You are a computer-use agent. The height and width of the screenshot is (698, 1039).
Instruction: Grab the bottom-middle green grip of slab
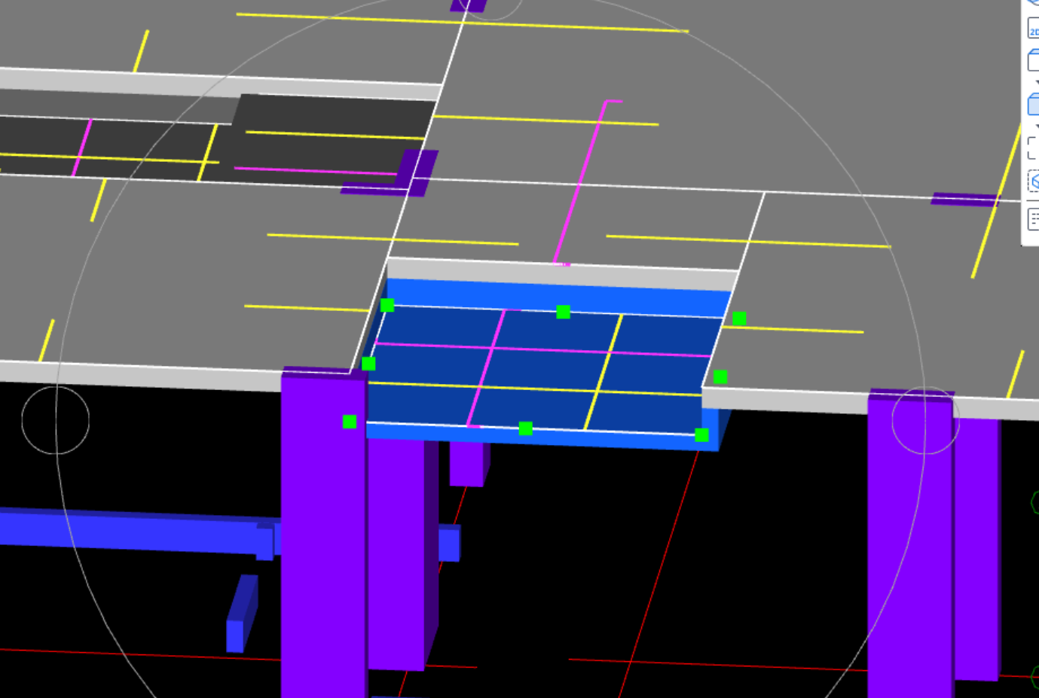(x=526, y=428)
